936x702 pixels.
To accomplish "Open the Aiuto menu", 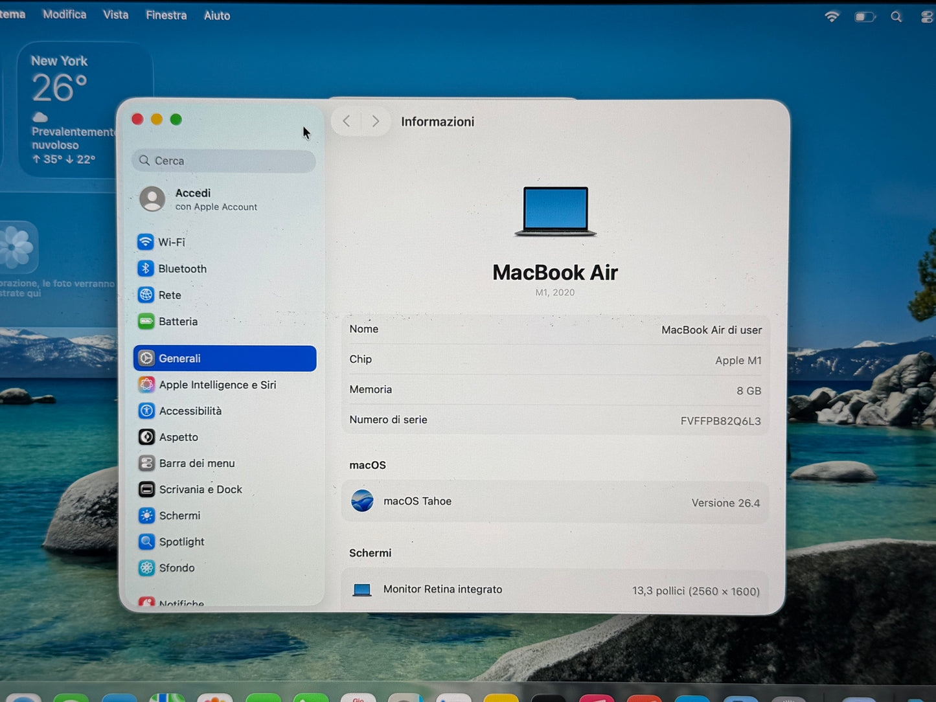I will 217,16.
